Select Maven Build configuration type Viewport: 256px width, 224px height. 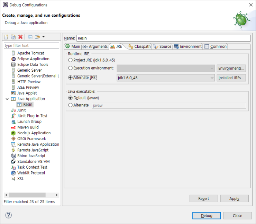point(28,127)
